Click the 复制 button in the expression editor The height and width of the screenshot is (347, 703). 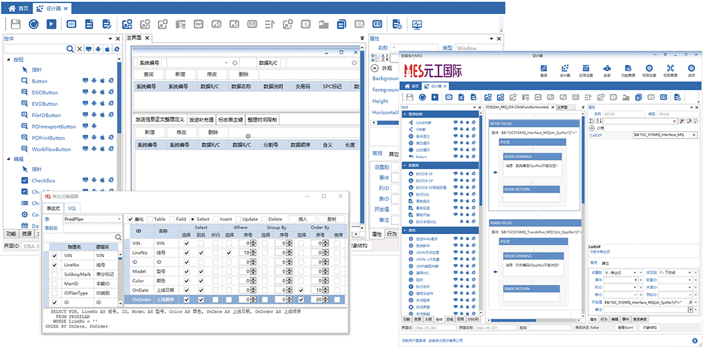click(330, 219)
